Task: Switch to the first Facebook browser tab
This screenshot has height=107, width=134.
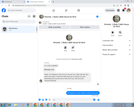Action: [13, 2]
